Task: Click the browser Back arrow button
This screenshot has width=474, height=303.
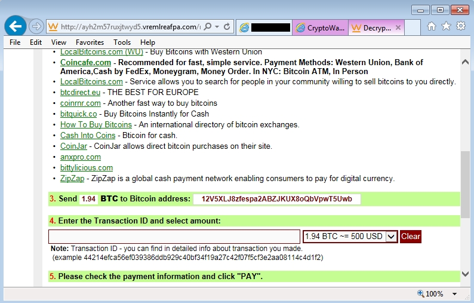Action: pos(15,26)
